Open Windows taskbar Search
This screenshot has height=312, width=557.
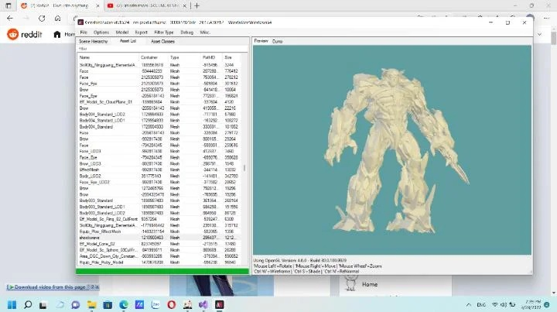(x=28, y=304)
